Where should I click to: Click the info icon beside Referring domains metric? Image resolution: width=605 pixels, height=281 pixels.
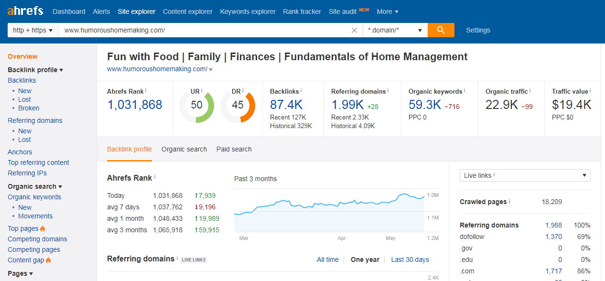[388, 91]
